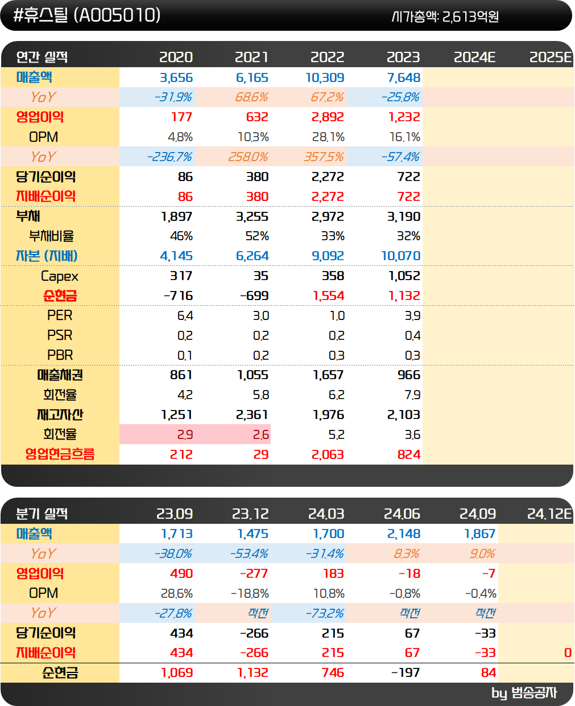The width and height of the screenshot is (575, 706).
Task: Click the 2022 매출액 value 10,309
Action: tap(325, 77)
